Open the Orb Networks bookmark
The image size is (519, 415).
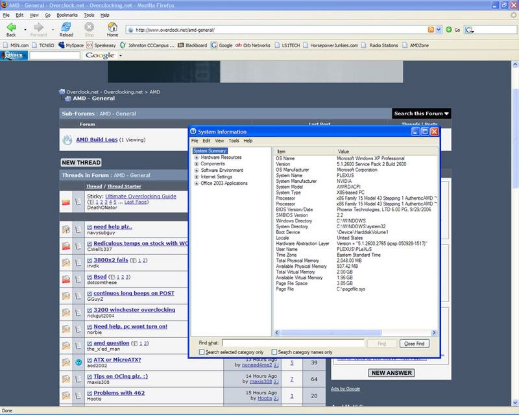pos(253,45)
